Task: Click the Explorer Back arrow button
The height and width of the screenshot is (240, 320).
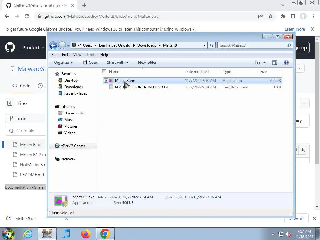Action: pos(53,45)
